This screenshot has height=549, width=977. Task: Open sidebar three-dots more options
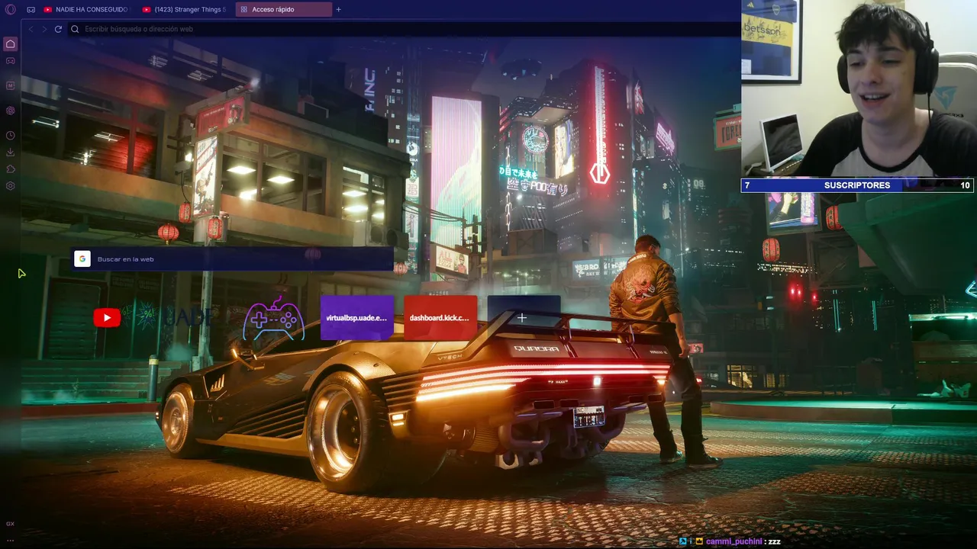[10, 540]
